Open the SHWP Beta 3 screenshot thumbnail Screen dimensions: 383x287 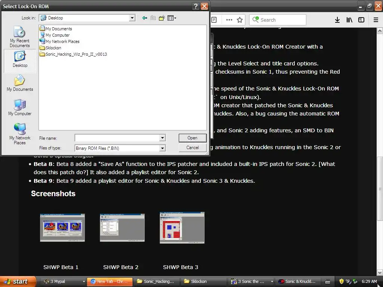pos(182,228)
